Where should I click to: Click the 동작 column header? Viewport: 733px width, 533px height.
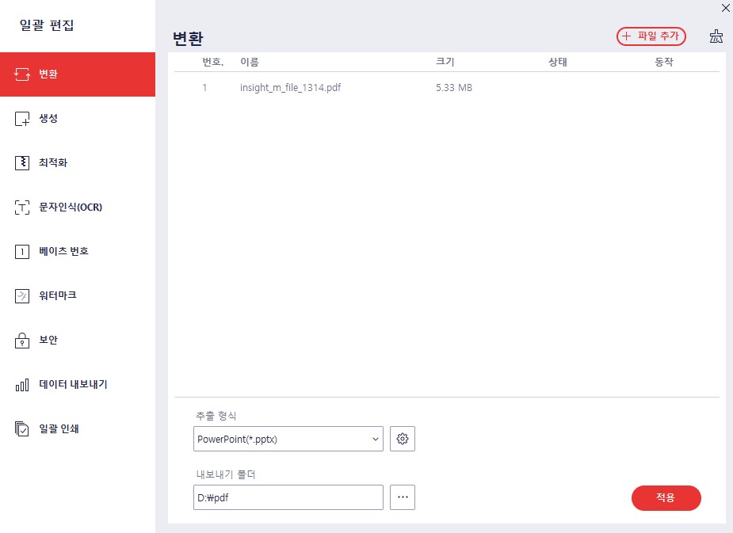click(664, 62)
